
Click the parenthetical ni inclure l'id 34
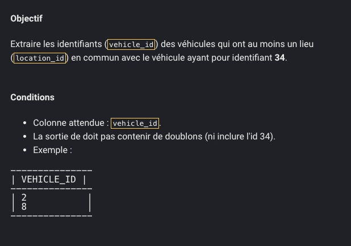240,137
